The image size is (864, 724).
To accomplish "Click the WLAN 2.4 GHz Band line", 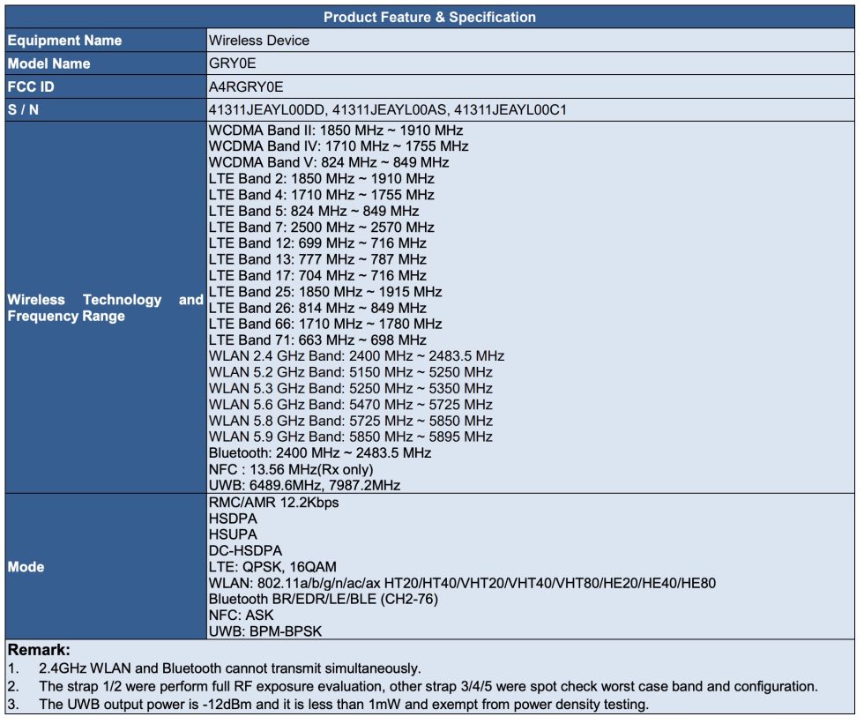I will (x=356, y=356).
